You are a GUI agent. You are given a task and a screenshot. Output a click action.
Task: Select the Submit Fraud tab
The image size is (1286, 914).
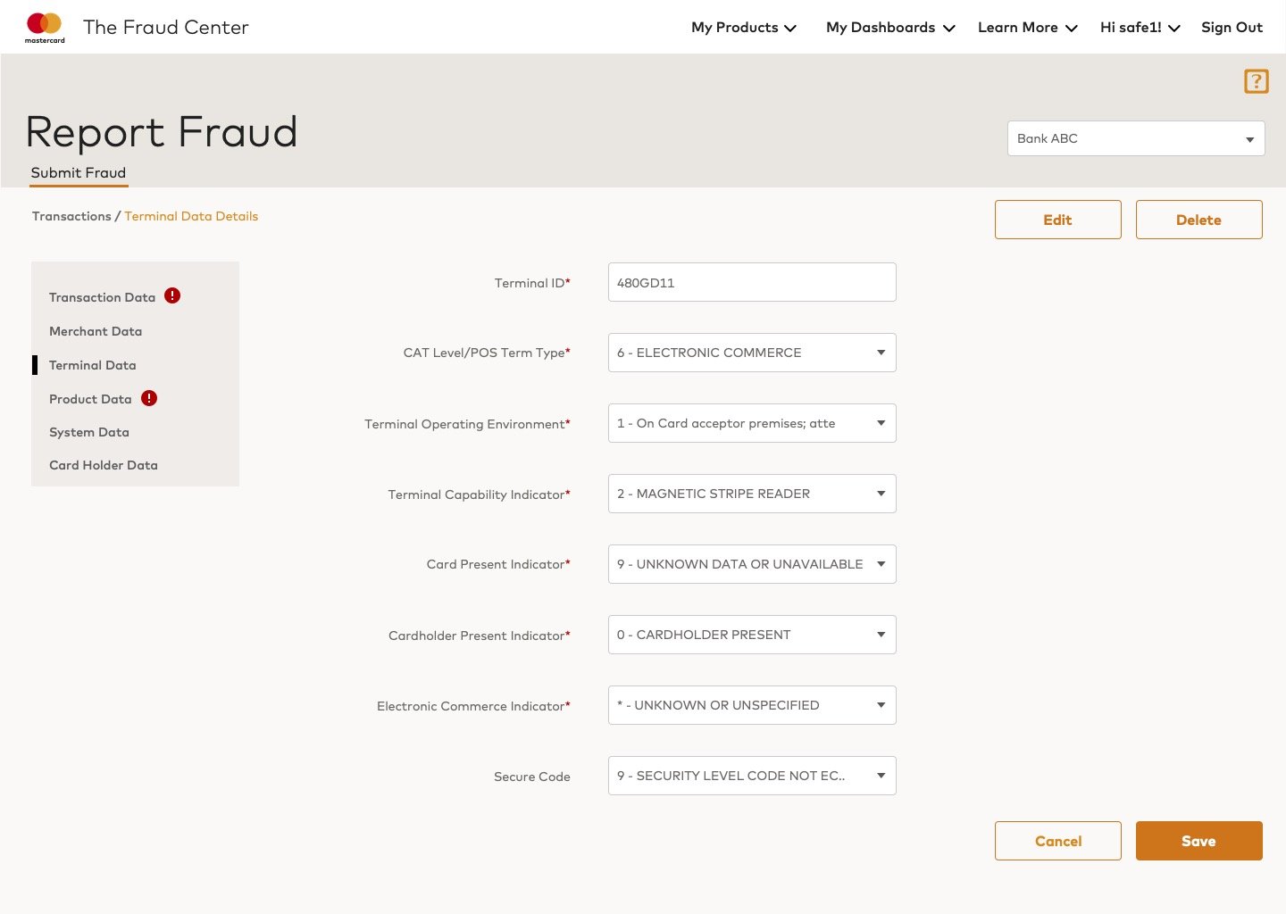[79, 173]
